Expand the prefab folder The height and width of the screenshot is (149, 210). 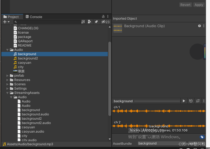[x=7, y=76]
